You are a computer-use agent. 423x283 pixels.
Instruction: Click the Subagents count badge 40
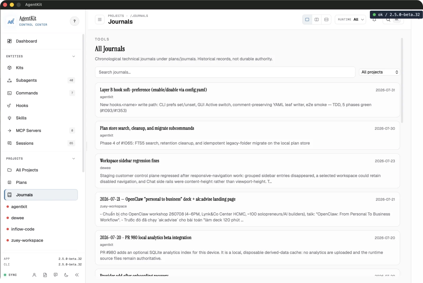pos(71,80)
